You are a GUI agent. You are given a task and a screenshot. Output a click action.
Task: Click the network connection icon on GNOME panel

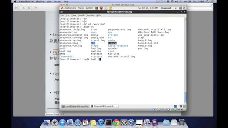pos(181,8)
